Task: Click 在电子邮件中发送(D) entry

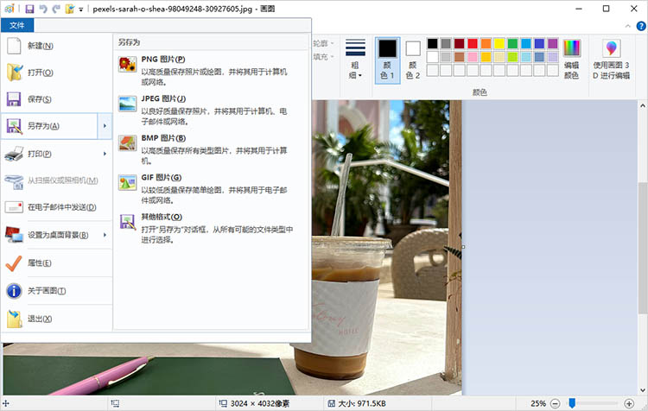Action: pyautogui.click(x=57, y=207)
